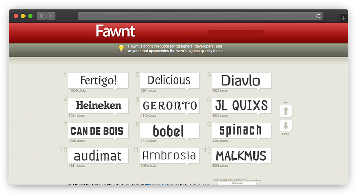The width and height of the screenshot is (357, 194).
Task: Click the browser back arrow
Action: click(x=41, y=16)
